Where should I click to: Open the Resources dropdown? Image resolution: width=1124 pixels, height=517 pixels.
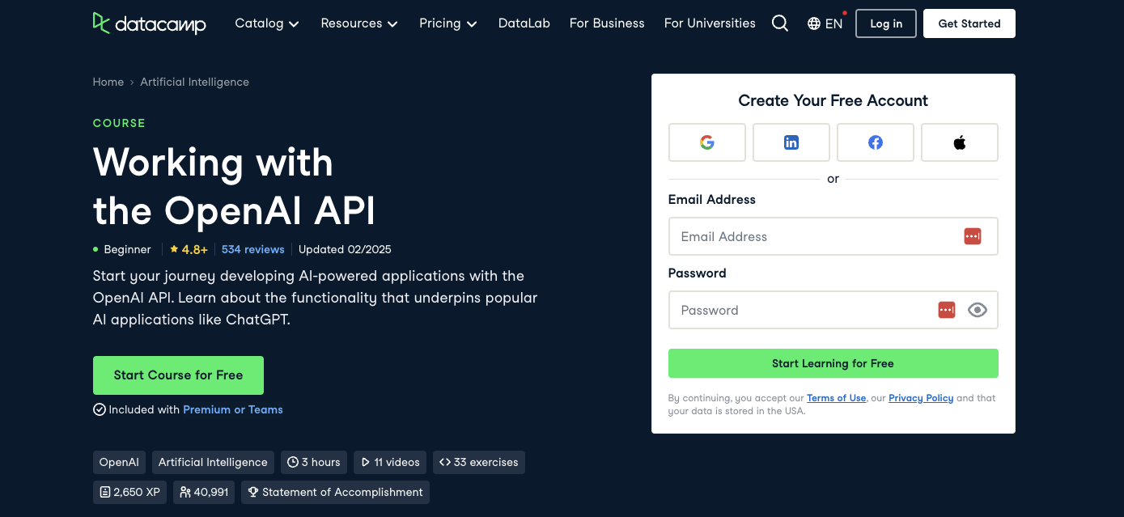point(359,23)
